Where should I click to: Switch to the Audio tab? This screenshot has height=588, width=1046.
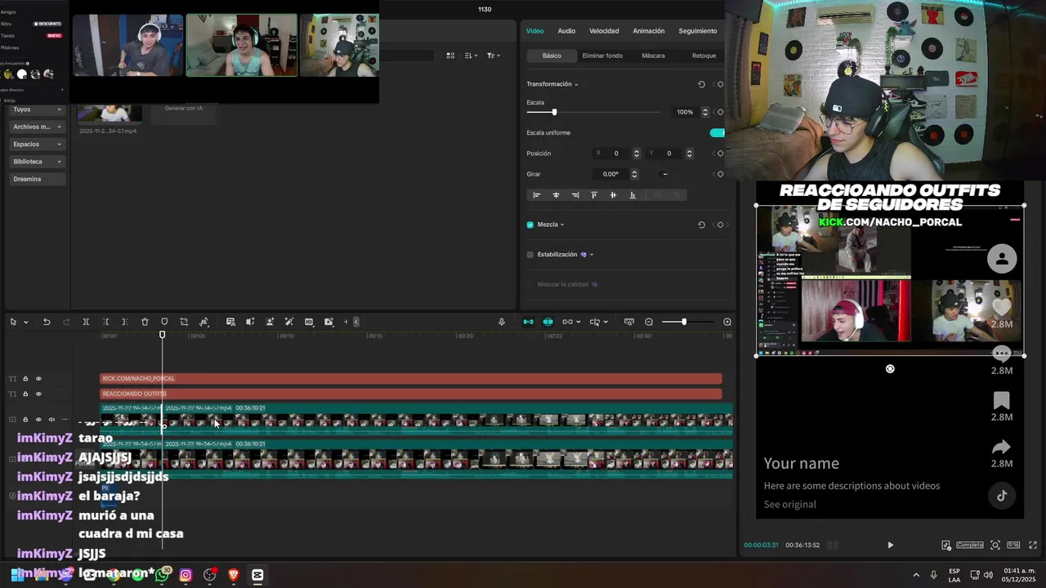566,31
